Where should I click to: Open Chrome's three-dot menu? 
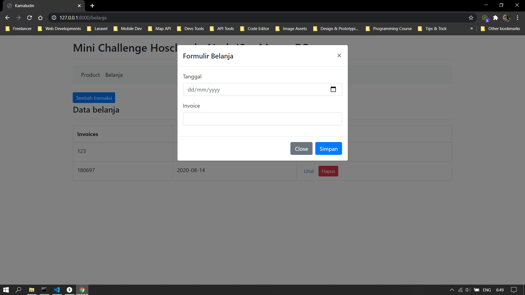[x=517, y=18]
